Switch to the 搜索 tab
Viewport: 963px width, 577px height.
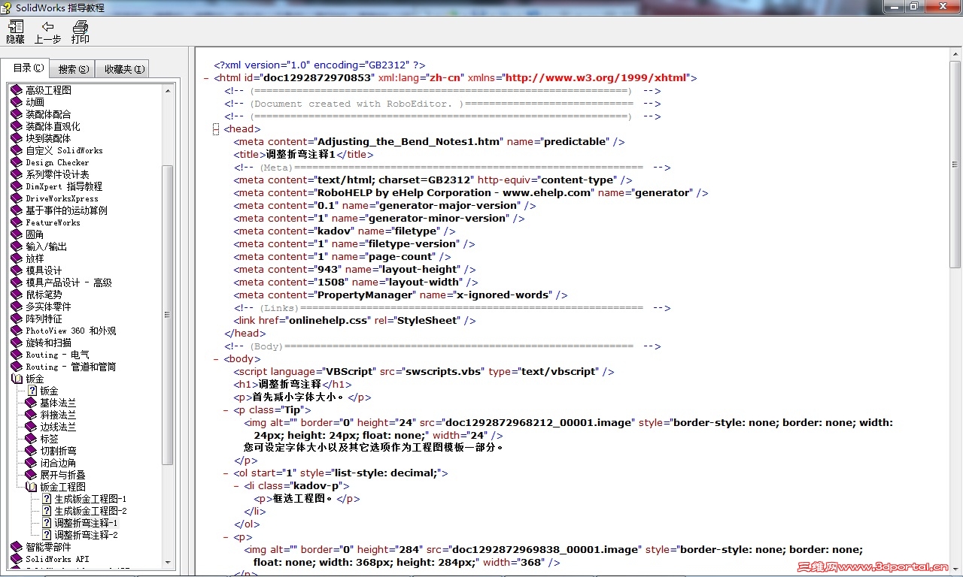point(71,68)
